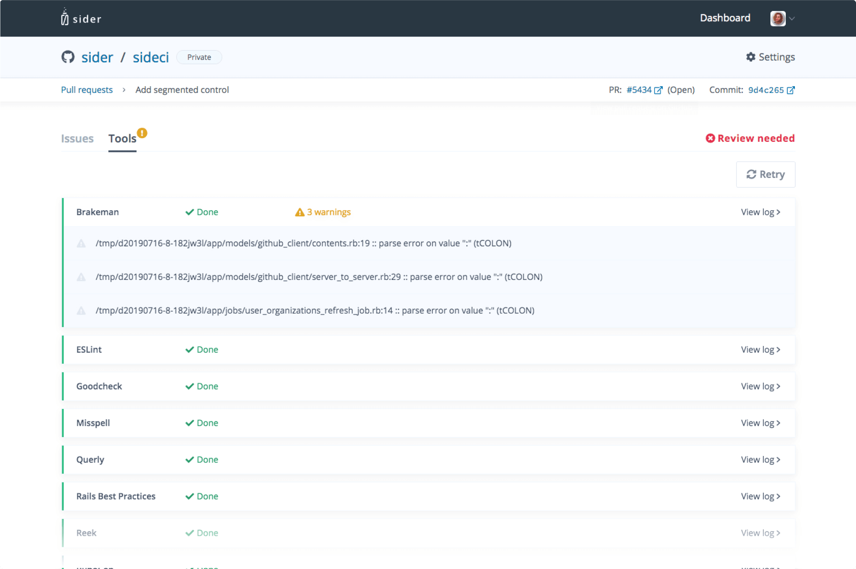Click the Querly tool name
The image size is (856, 569).
click(x=90, y=460)
